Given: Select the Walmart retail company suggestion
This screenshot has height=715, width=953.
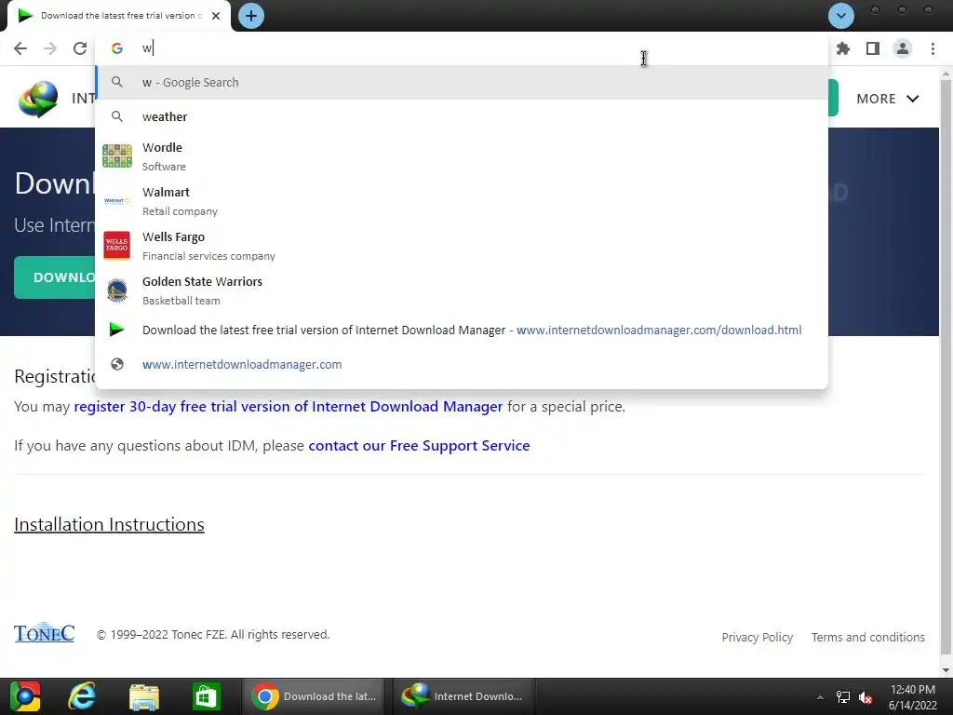Looking at the screenshot, I should tap(462, 201).
